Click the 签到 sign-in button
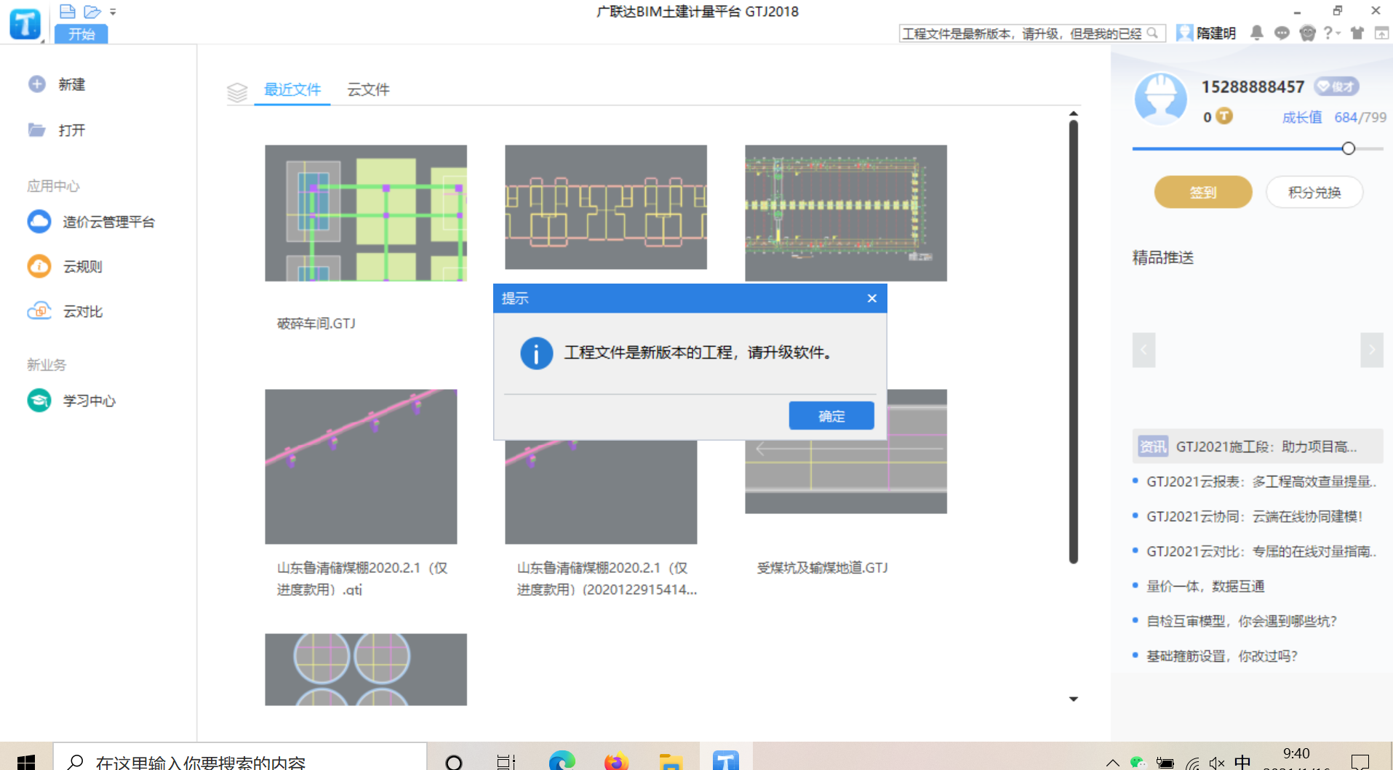The width and height of the screenshot is (1393, 770). click(1203, 193)
